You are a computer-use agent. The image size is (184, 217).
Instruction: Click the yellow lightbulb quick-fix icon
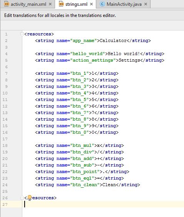[29, 198]
